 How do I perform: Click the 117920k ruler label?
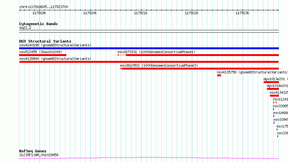(90, 13)
